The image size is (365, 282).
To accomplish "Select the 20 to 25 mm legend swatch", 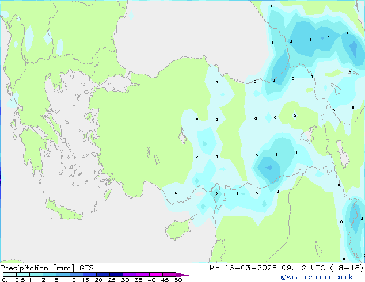I will point(103,275).
